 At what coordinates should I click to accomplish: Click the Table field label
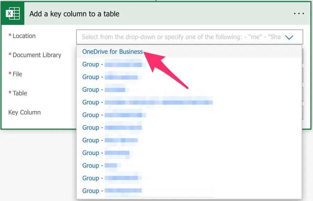click(20, 93)
